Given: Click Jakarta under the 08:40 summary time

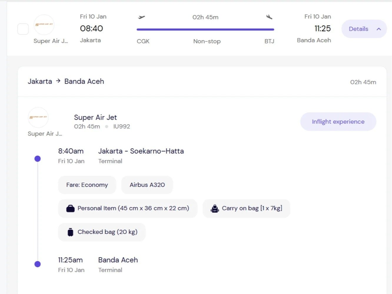Looking at the screenshot, I should tap(90, 40).
